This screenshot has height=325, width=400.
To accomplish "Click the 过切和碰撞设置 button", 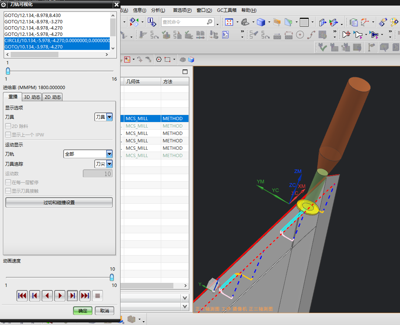I will click(59, 203).
